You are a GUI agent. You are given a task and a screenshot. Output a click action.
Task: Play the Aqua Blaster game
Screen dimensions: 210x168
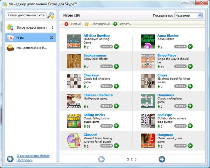pos(190,47)
